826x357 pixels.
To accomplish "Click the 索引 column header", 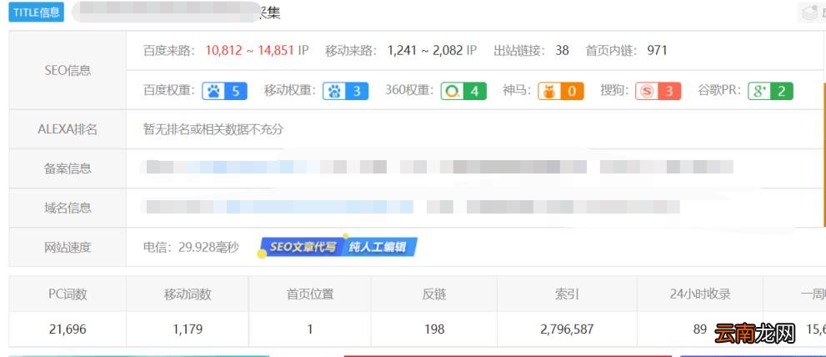I will pyautogui.click(x=567, y=294).
